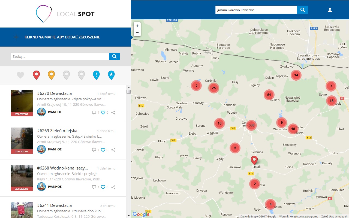This screenshot has width=349, height=218.
Task: Open comments on report #6268
Action: pyautogui.click(x=94, y=187)
